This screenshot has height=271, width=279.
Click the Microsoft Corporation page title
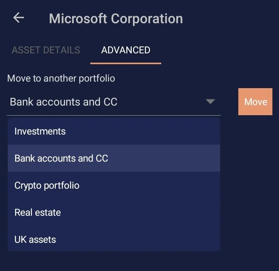116,19
